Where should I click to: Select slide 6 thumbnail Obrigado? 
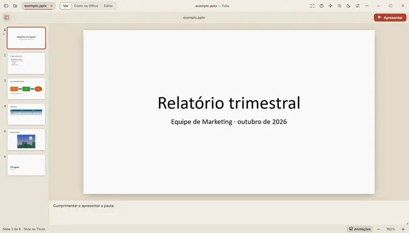coord(26,165)
